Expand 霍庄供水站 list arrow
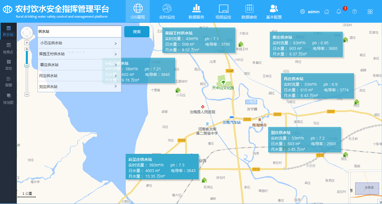 (x=116, y=65)
